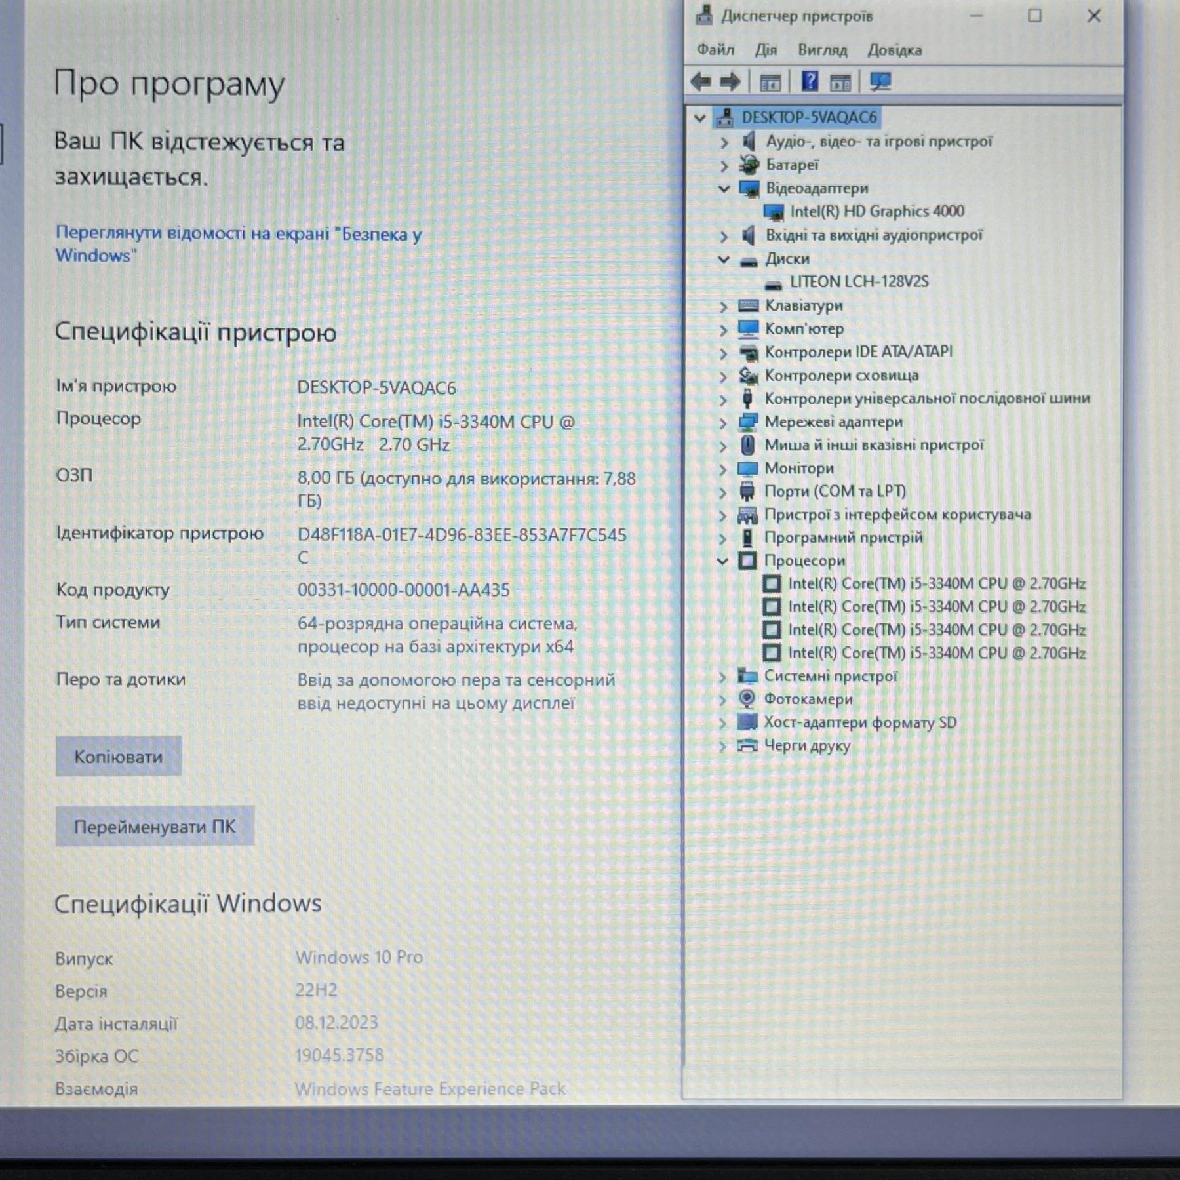The height and width of the screenshot is (1180, 1180).
Task: Click the storage controller icon beside Контролери сховища
Action: tap(748, 375)
